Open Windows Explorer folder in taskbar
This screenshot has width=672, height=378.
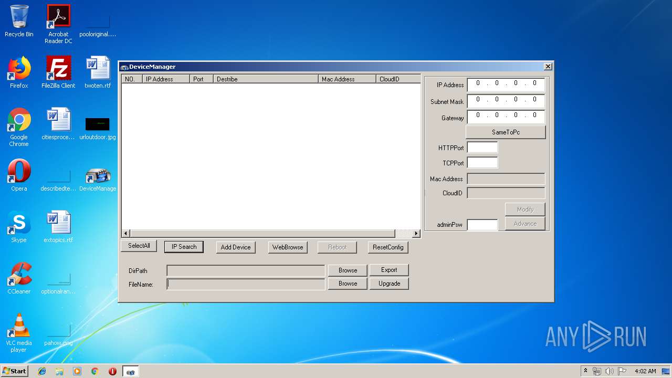click(x=59, y=371)
